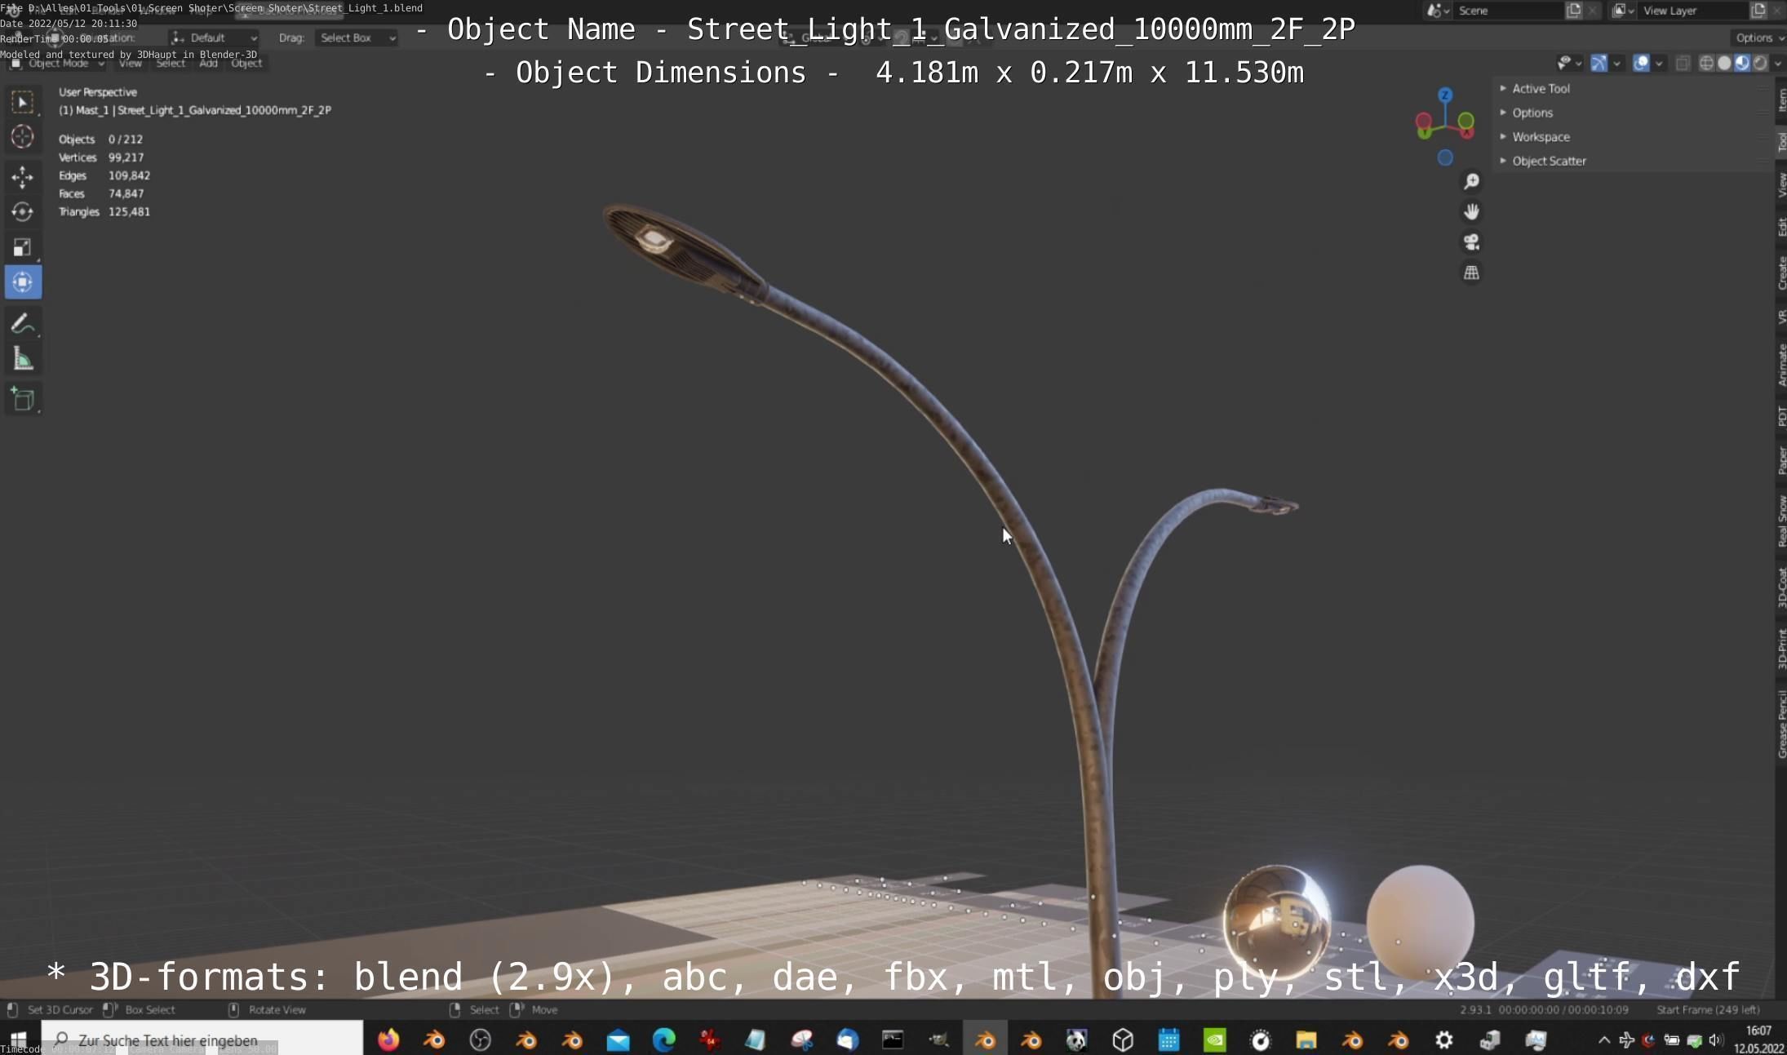Expand the Object Scatter panel
1787x1055 pixels.
click(x=1548, y=161)
